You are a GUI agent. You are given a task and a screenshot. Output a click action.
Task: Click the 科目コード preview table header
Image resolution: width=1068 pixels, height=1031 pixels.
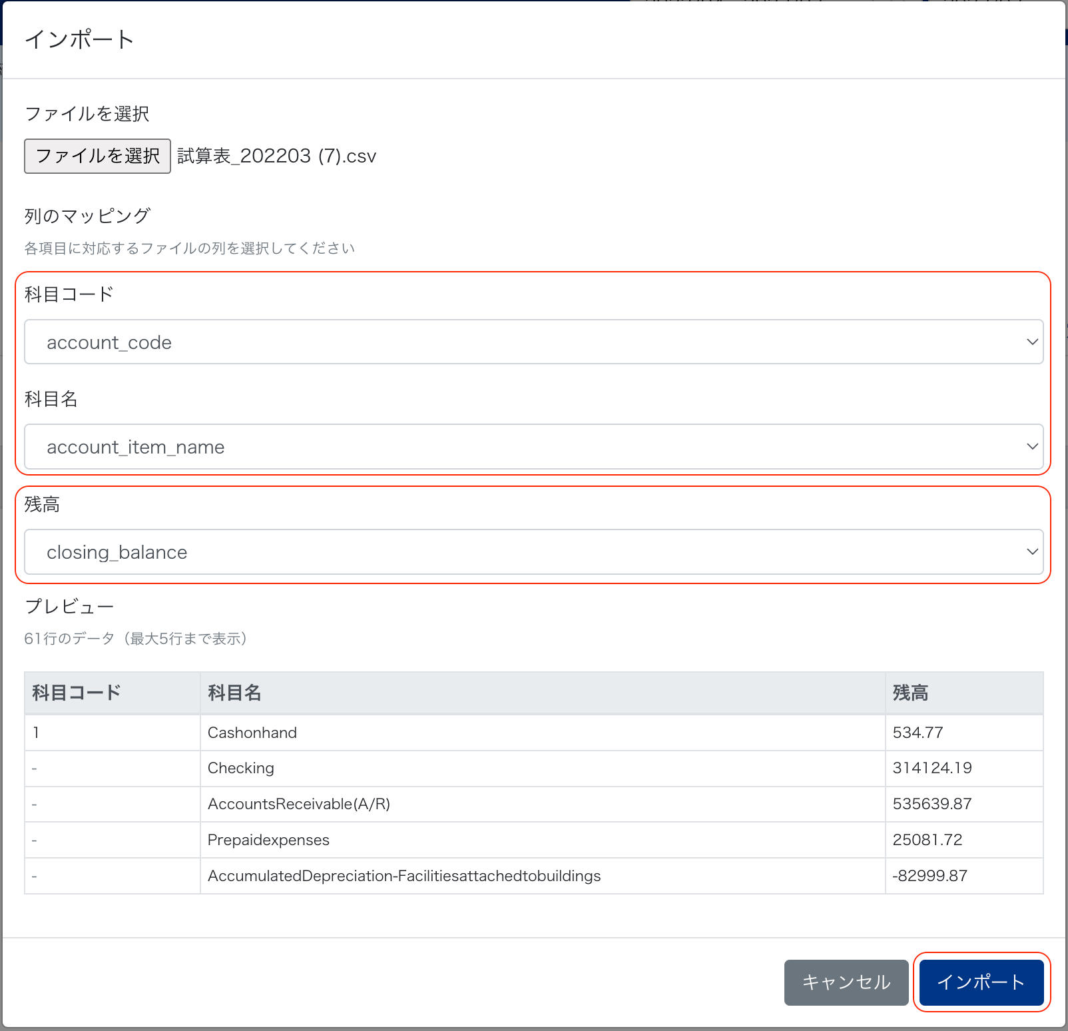[x=77, y=693]
